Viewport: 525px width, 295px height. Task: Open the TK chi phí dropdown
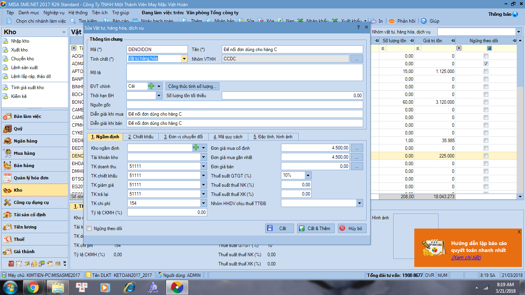coord(203,203)
